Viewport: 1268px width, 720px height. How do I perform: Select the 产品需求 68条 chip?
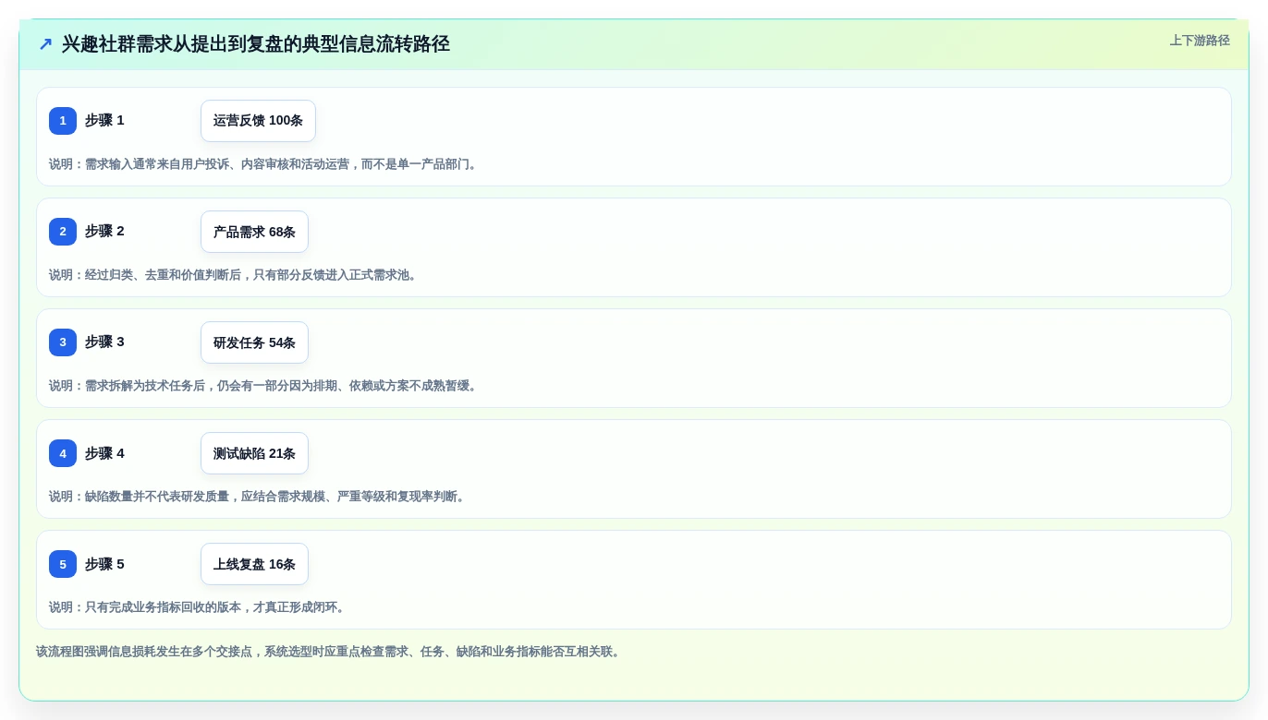[254, 232]
